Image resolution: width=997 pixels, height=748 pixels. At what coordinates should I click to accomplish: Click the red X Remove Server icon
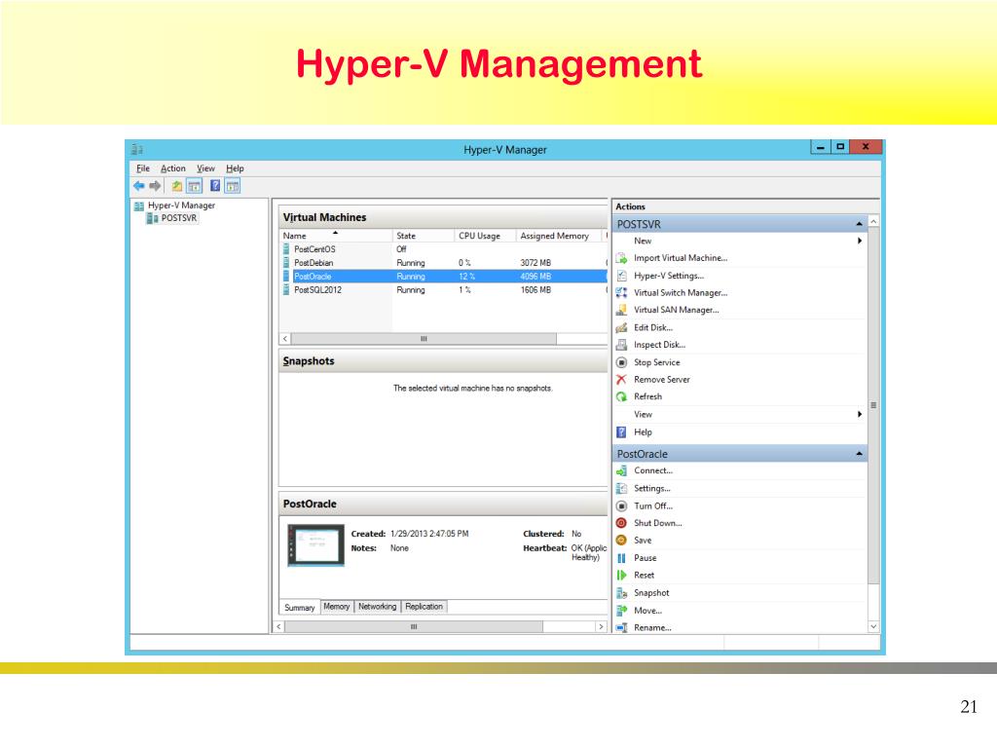[x=622, y=380]
